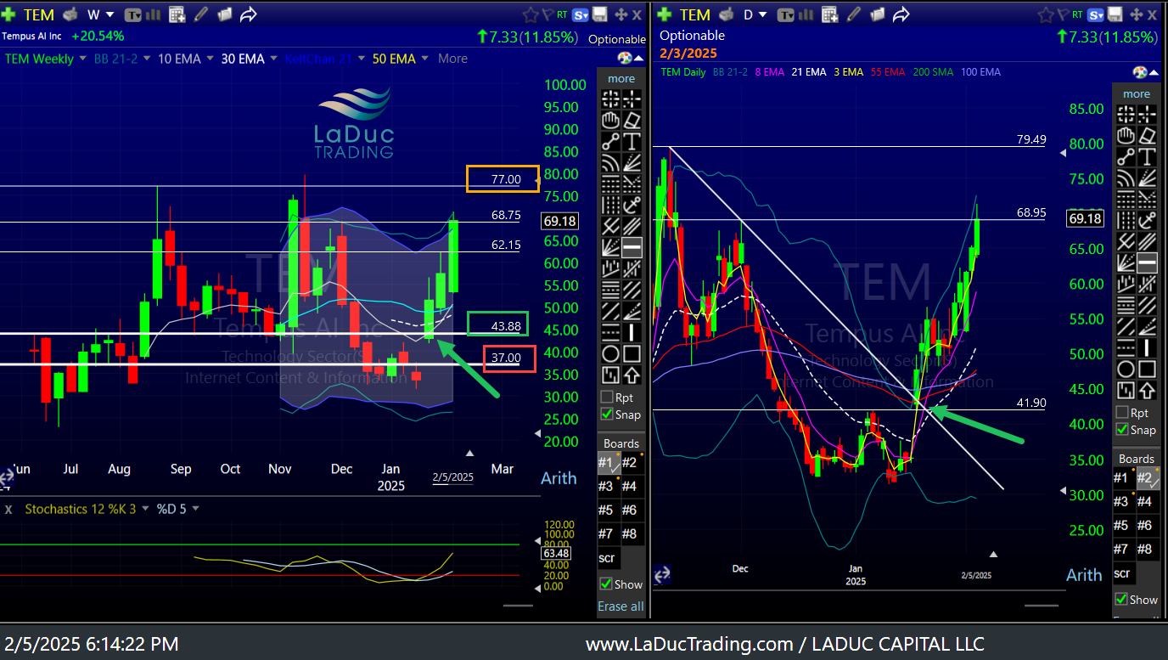
Task: Toggle the Snap checkbox in left palette
Action: point(607,415)
